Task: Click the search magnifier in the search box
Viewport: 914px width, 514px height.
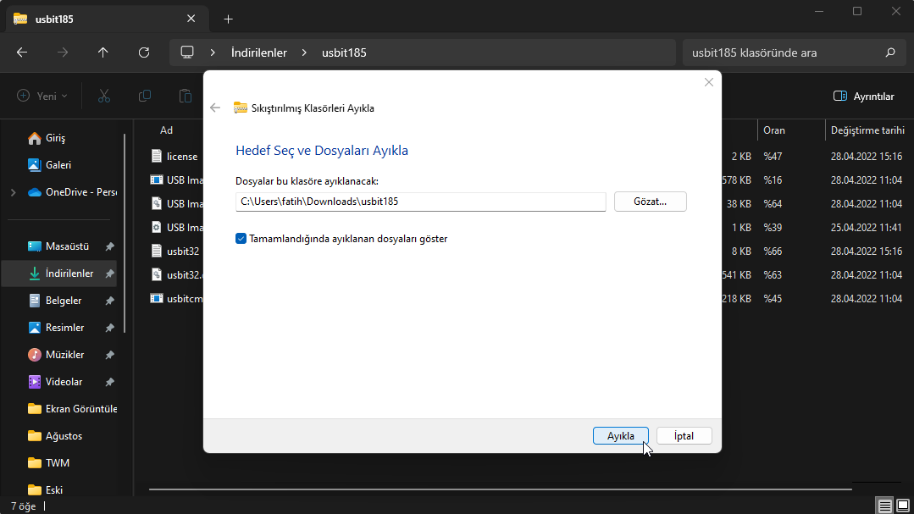Action: 889,52
